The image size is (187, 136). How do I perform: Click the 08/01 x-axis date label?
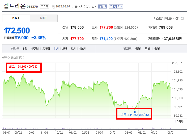pyautogui.click(x=171, y=133)
